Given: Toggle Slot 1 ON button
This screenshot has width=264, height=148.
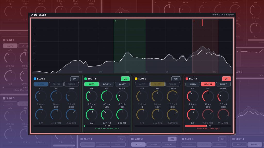Looking at the screenshot, I should point(75,79).
